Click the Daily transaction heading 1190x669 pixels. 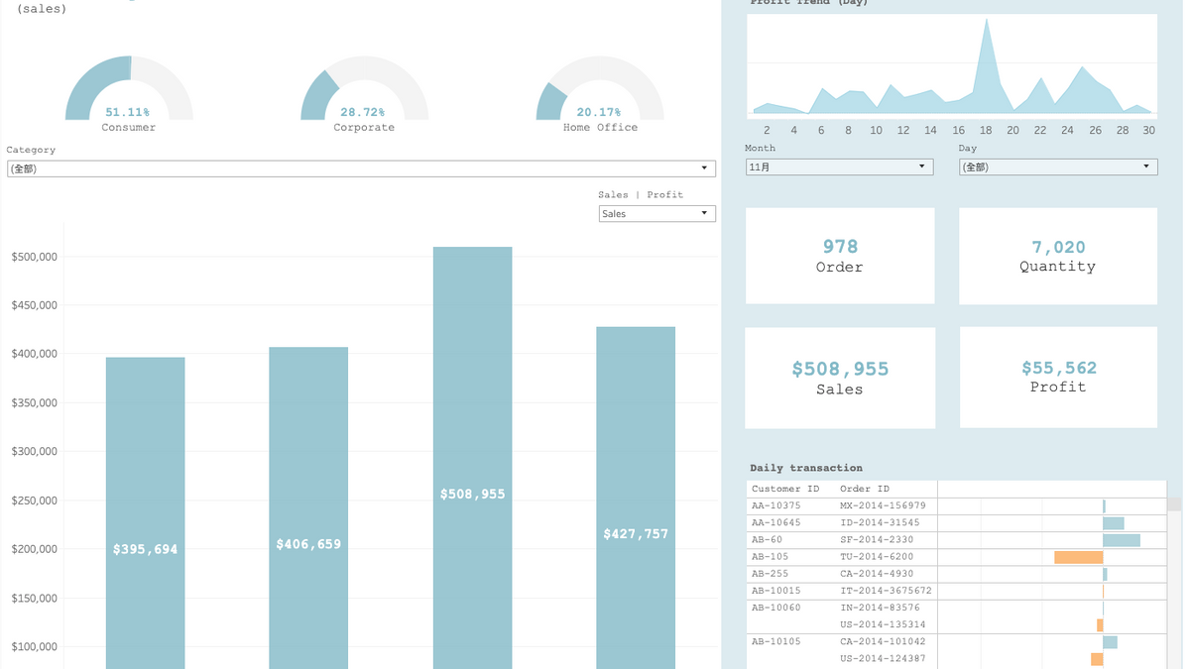[806, 468]
